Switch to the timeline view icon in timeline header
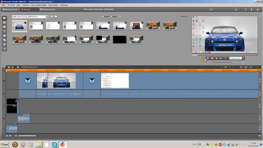This screenshot has height=148, width=263. pos(246,67)
